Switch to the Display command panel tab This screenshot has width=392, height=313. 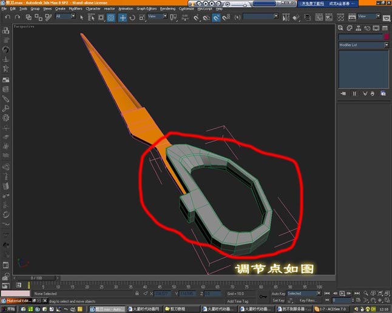(376, 28)
